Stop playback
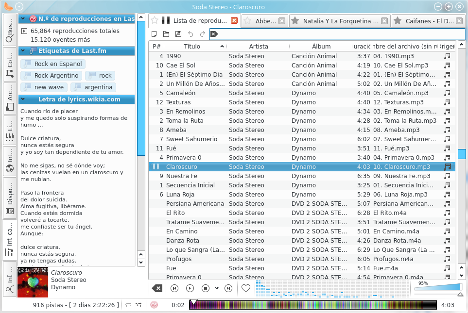 tap(206, 288)
